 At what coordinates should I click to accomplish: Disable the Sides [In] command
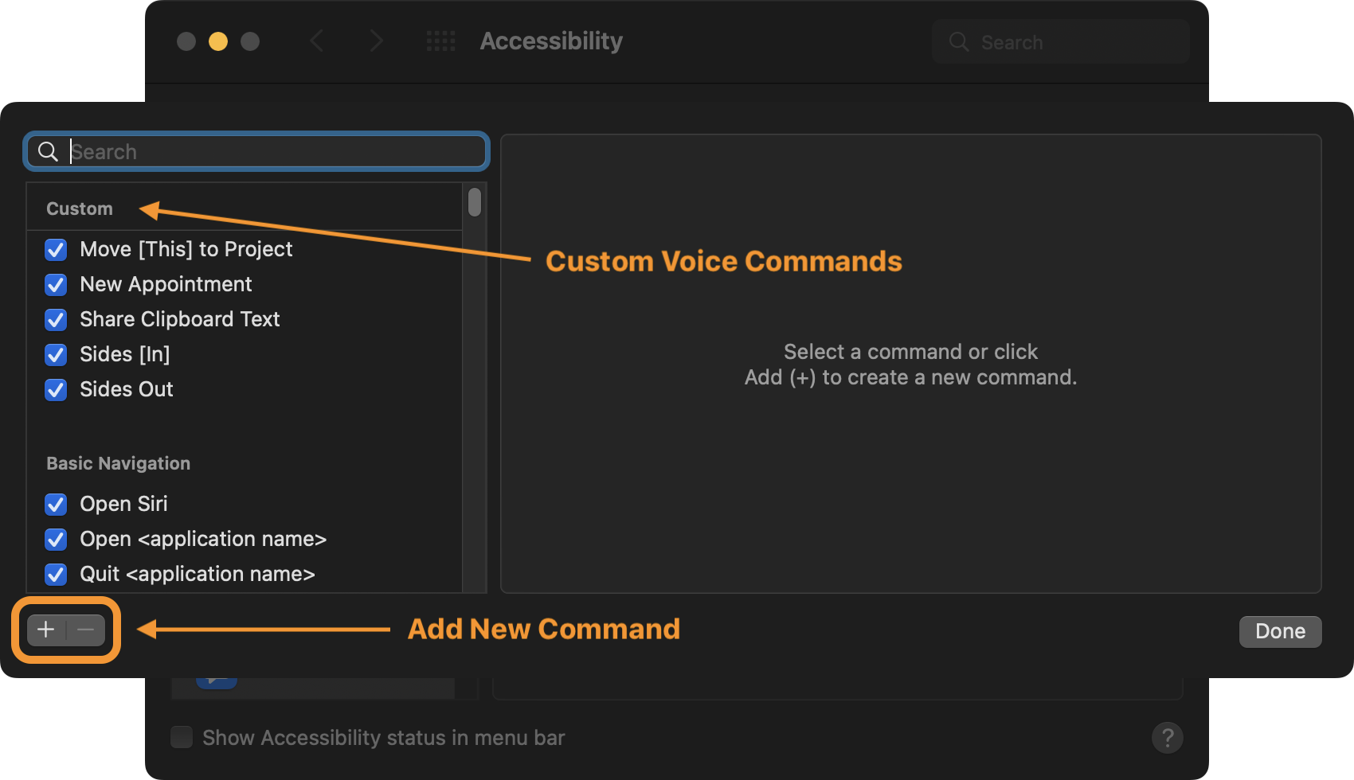tap(55, 354)
